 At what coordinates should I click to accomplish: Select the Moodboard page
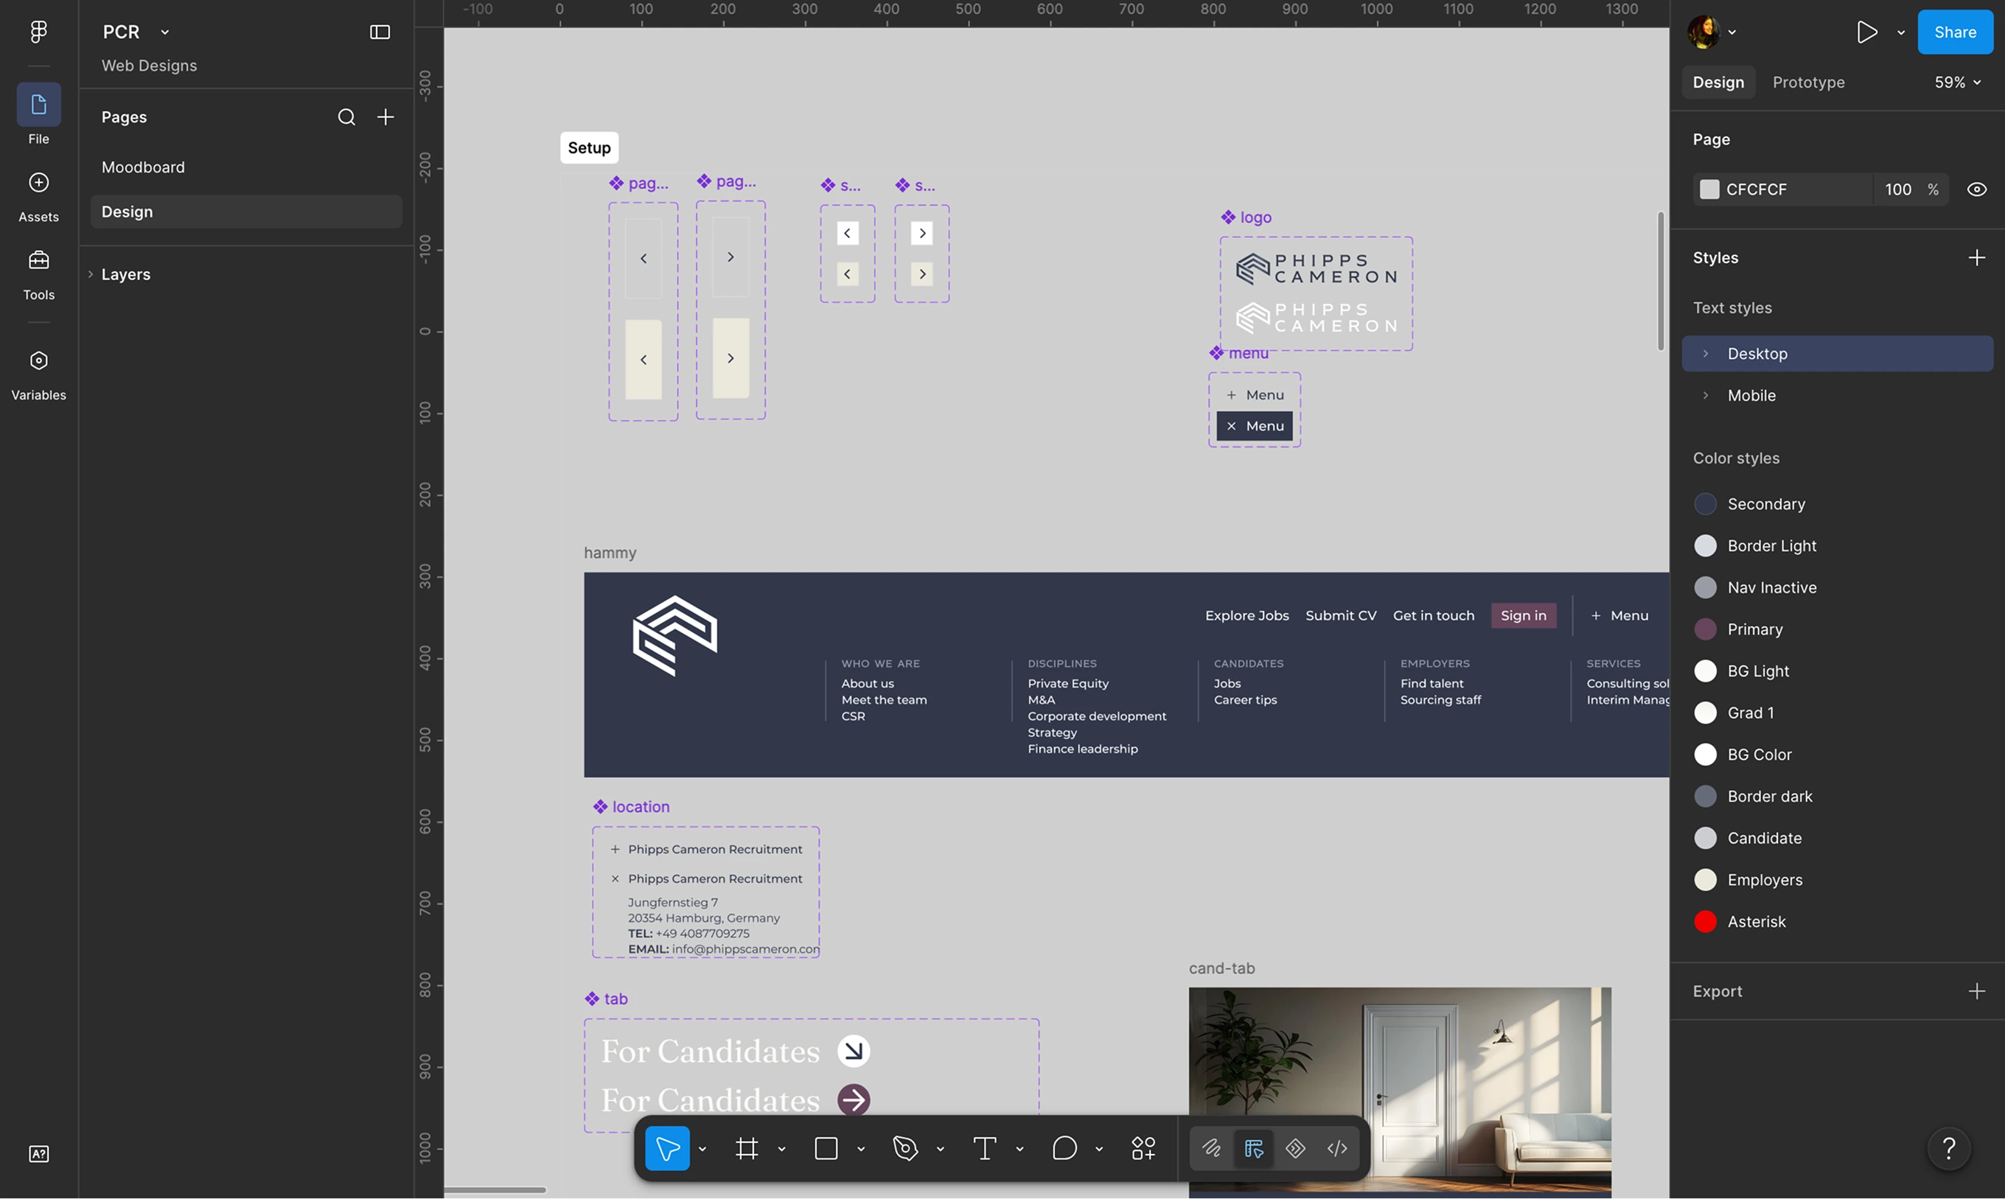[x=245, y=167]
